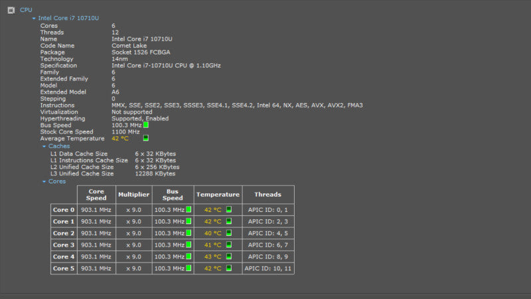531x299 pixels.
Task: Select the Core 4 row label
Action: [64, 256]
